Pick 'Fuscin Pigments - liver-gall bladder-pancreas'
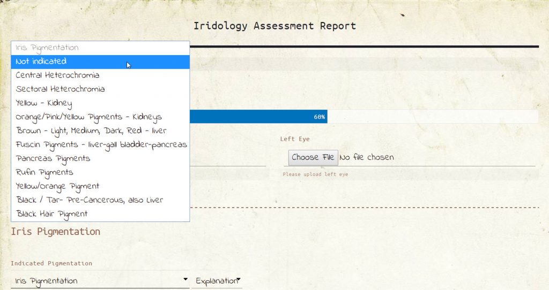This screenshot has height=290, width=549. click(x=100, y=144)
